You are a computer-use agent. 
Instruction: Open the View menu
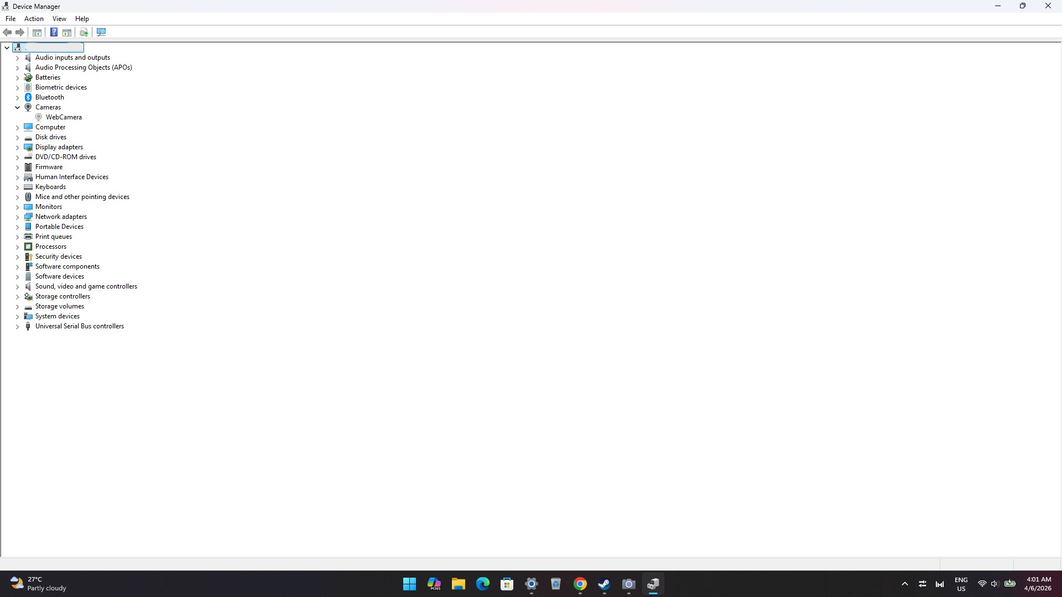(59, 19)
